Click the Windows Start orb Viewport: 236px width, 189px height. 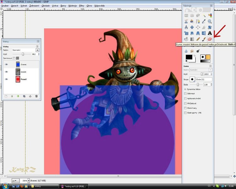[x=5, y=186]
